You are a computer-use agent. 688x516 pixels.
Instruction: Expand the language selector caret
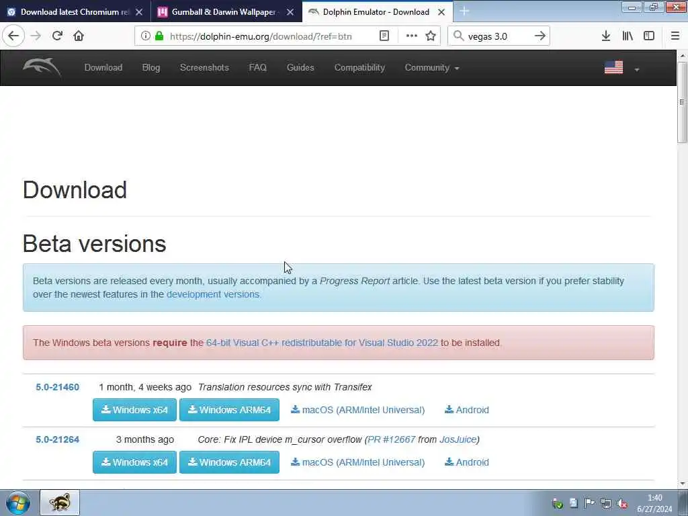(637, 69)
